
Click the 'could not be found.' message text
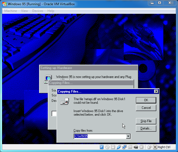click(x=86, y=103)
